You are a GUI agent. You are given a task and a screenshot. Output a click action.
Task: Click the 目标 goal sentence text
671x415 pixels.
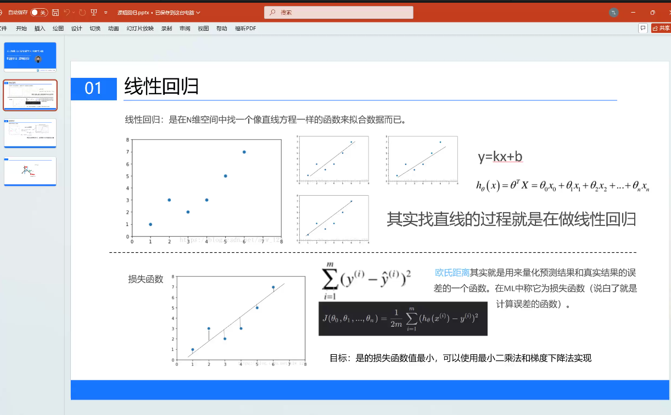tap(460, 358)
